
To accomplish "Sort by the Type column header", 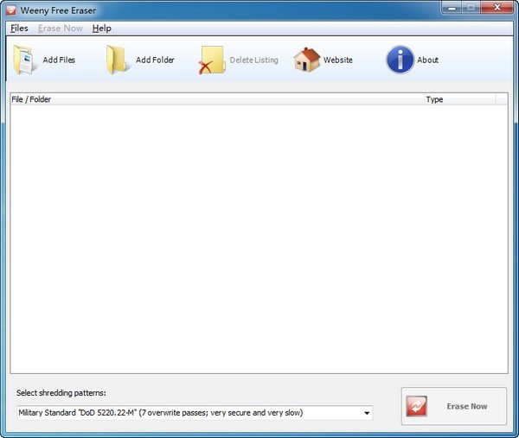I will [x=460, y=99].
